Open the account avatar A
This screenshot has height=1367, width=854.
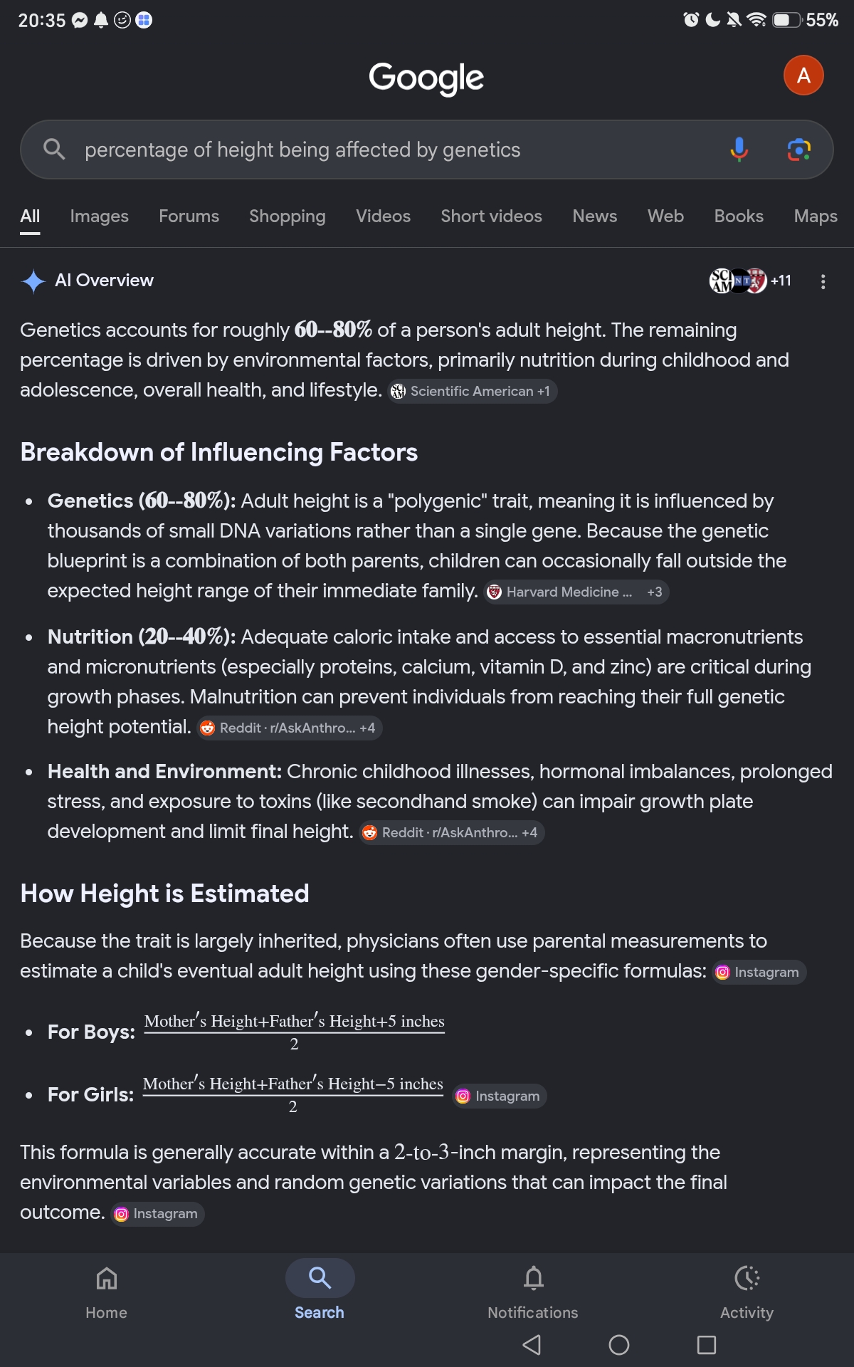[x=803, y=75]
